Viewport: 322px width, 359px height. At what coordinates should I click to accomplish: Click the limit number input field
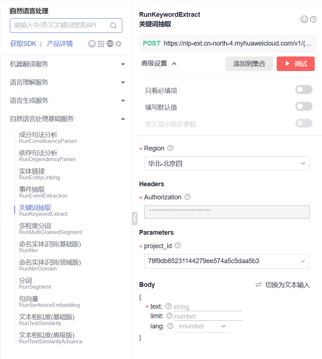pyautogui.click(x=208, y=316)
